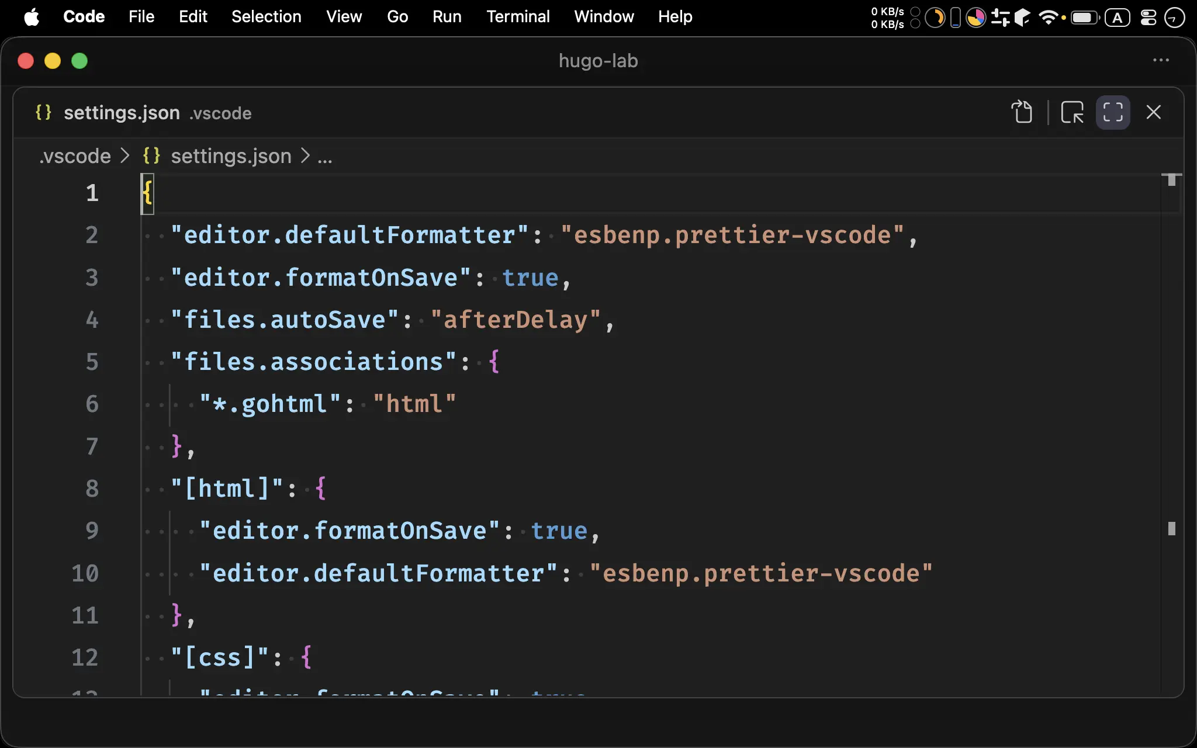
Task: Open the Edit menu
Action: 193,16
